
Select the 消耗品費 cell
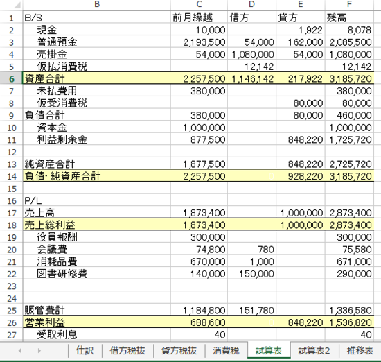tap(97, 261)
